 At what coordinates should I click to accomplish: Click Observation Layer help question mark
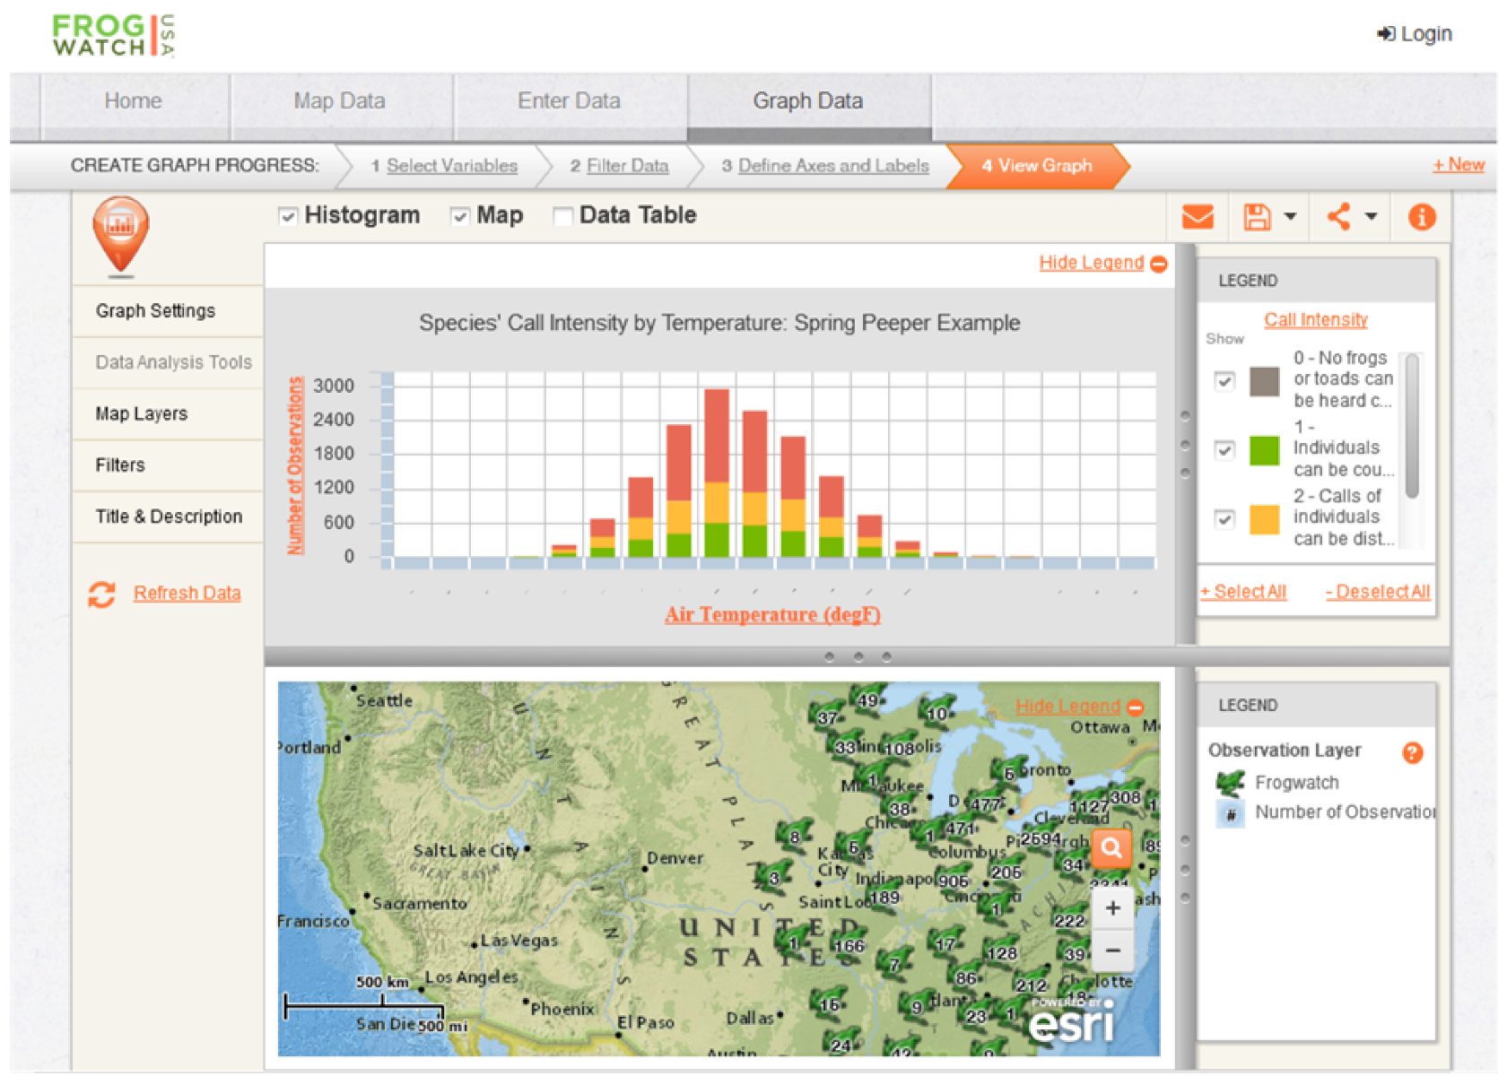tap(1412, 752)
